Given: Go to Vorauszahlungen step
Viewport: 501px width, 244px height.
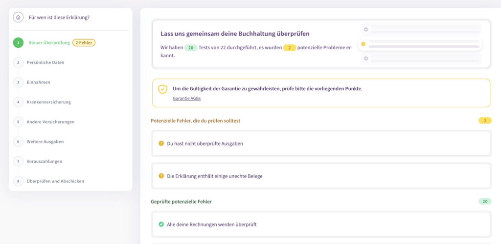Looking at the screenshot, I should tap(44, 161).
